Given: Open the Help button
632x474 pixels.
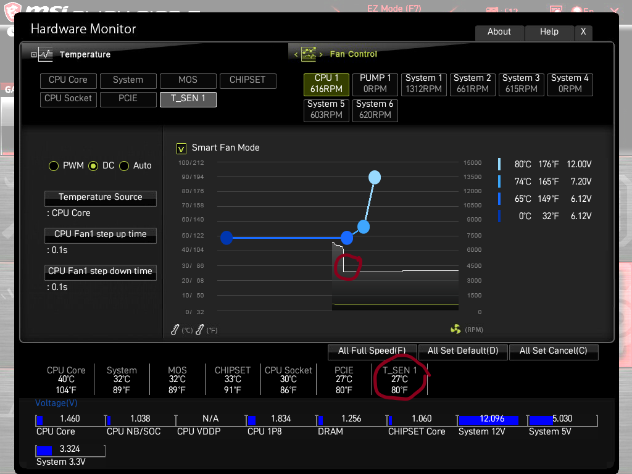Looking at the screenshot, I should [549, 32].
